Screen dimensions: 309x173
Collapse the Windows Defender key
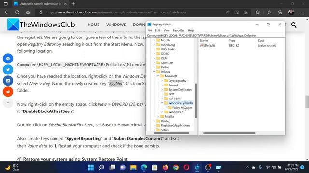point(162,103)
